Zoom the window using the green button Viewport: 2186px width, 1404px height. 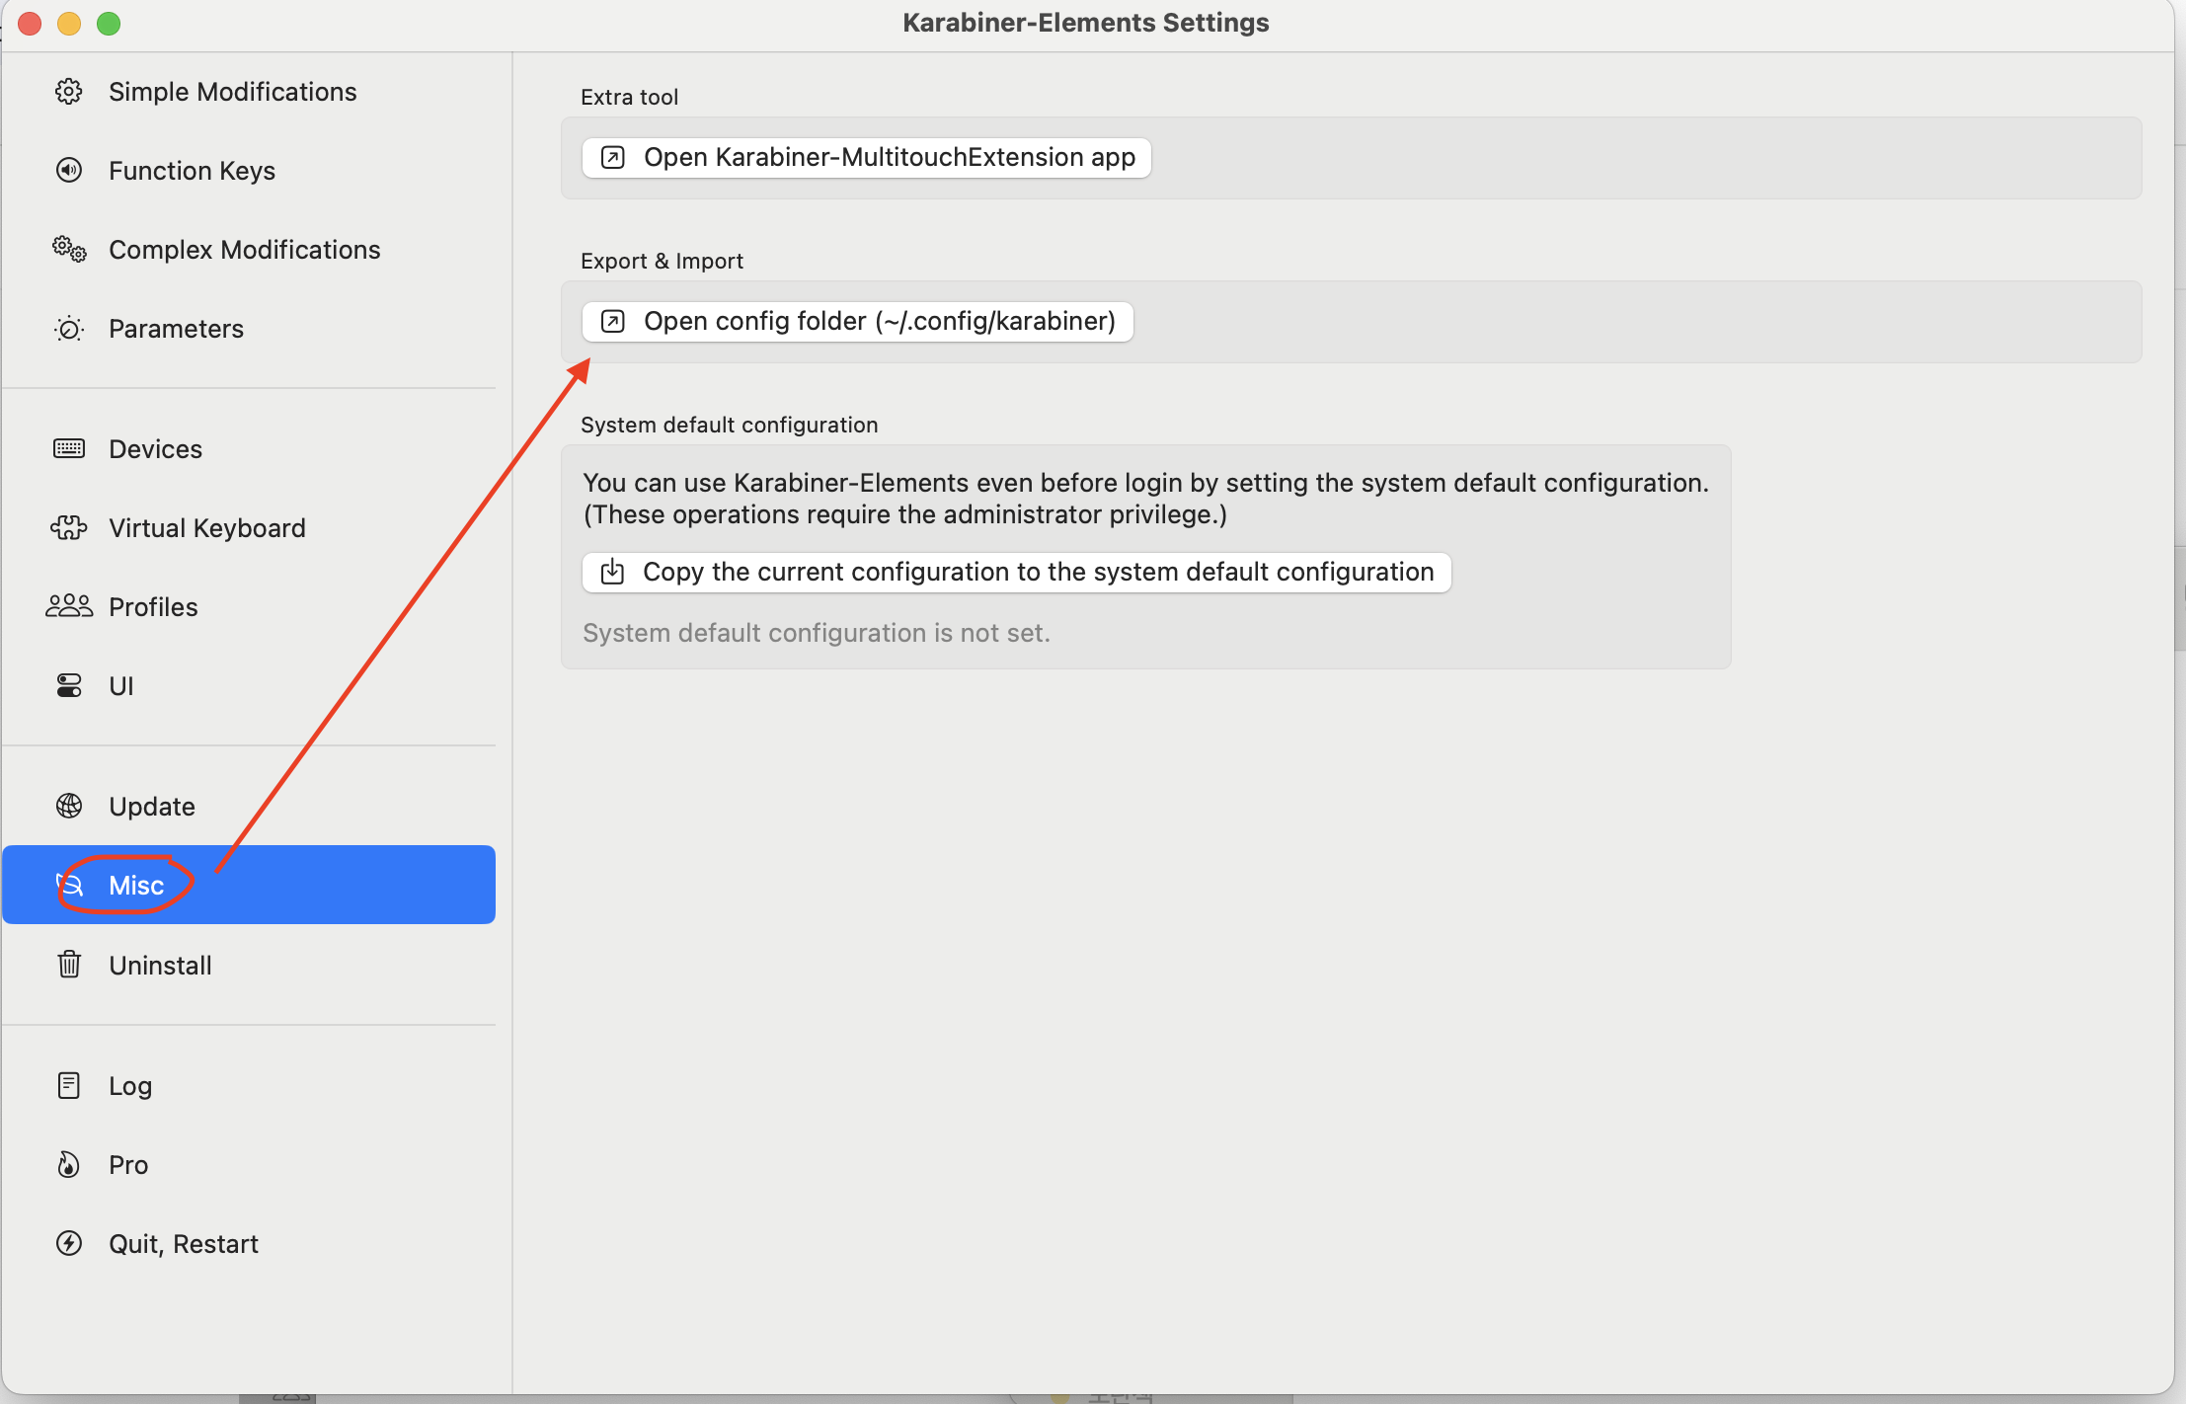point(109,24)
